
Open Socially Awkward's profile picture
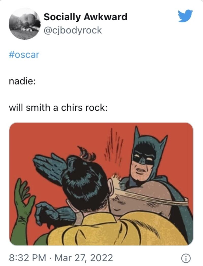25,24
